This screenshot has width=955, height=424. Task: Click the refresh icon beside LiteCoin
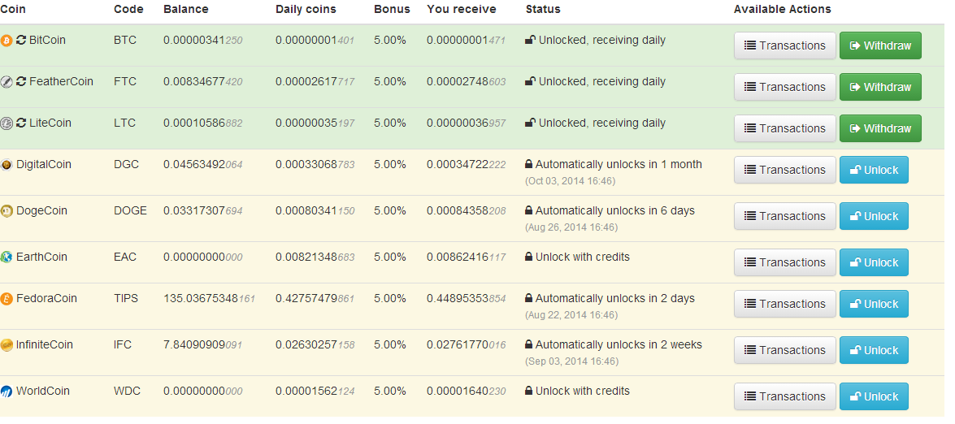pos(21,123)
